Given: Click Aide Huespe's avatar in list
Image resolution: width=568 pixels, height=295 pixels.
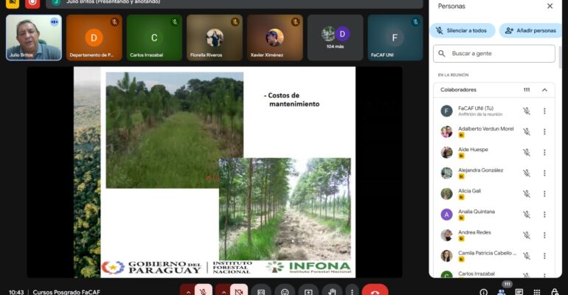Looking at the screenshot, I should pos(446,153).
